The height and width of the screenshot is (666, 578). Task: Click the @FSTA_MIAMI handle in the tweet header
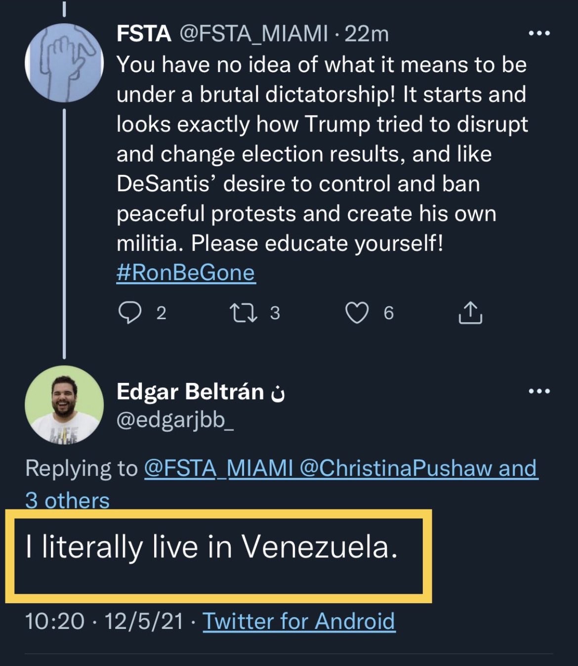253,34
